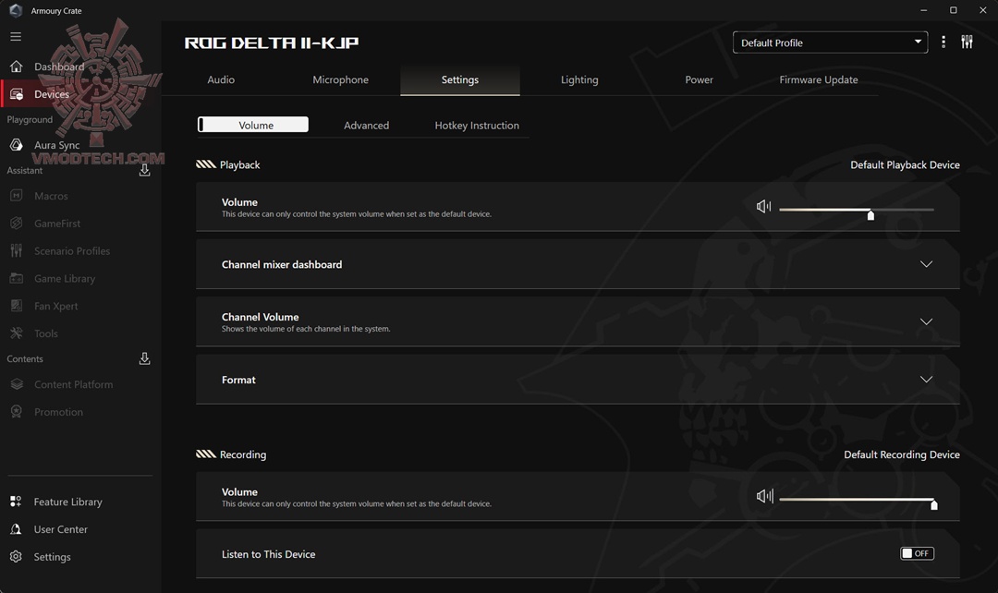Expand the Channel mixer dashboard section
The height and width of the screenshot is (593, 998).
pyautogui.click(x=926, y=264)
